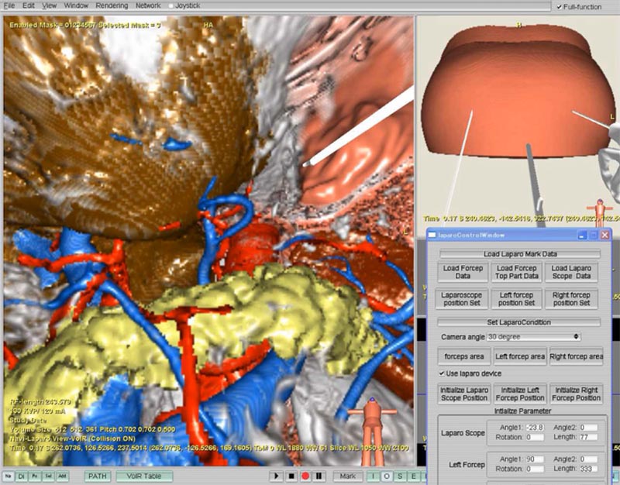620x485 pixels.
Task: Click the Left Forcep Angle2 field
Action: (x=588, y=459)
